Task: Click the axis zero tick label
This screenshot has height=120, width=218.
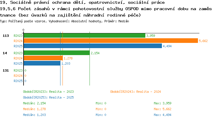Action: click(x=23, y=30)
